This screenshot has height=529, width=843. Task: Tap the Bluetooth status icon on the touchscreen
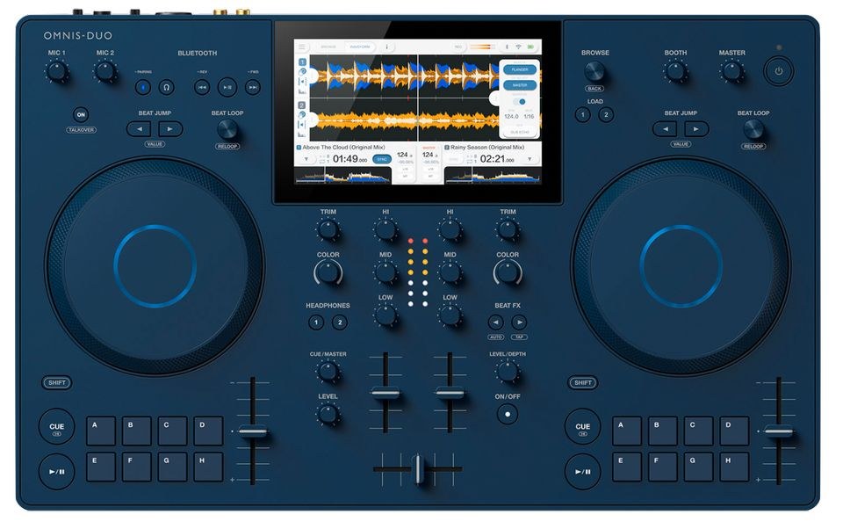click(507, 47)
